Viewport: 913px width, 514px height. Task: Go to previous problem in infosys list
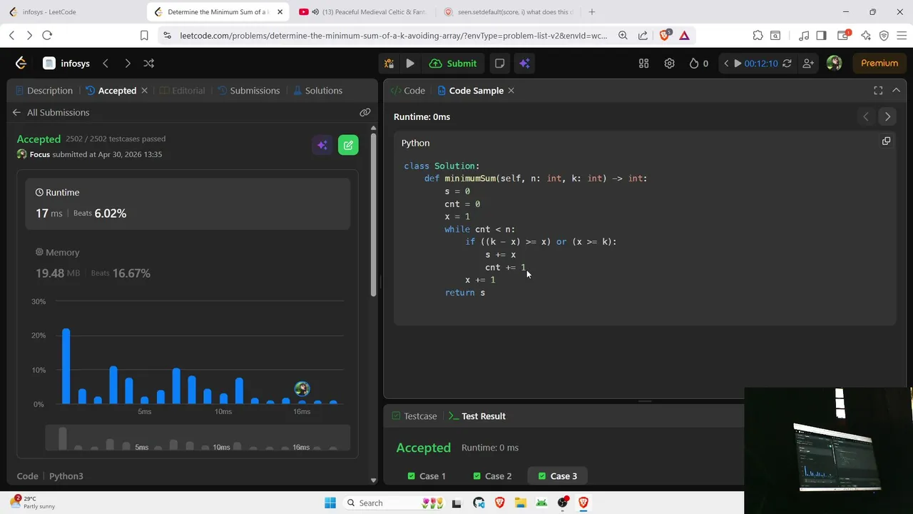click(x=106, y=63)
